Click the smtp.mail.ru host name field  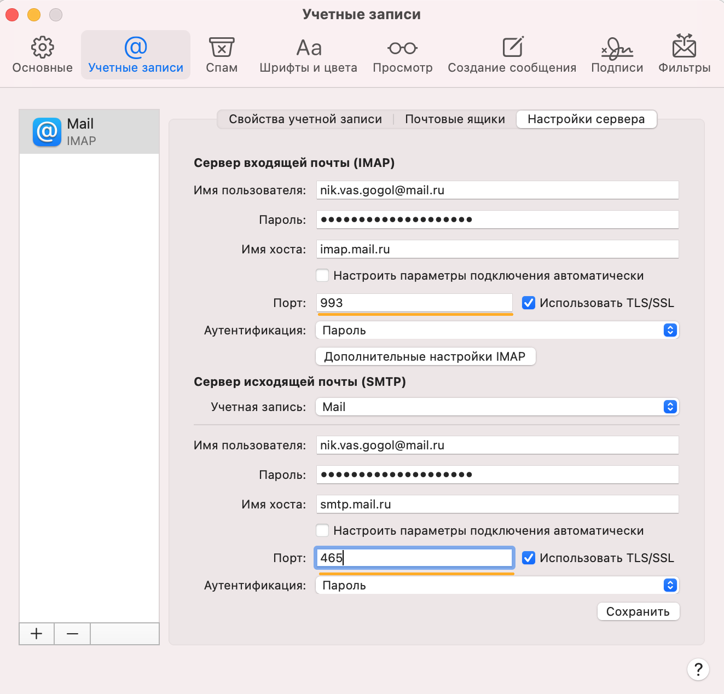click(497, 505)
